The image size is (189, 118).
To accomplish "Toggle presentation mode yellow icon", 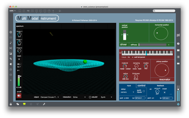I will [x=24, y=104].
